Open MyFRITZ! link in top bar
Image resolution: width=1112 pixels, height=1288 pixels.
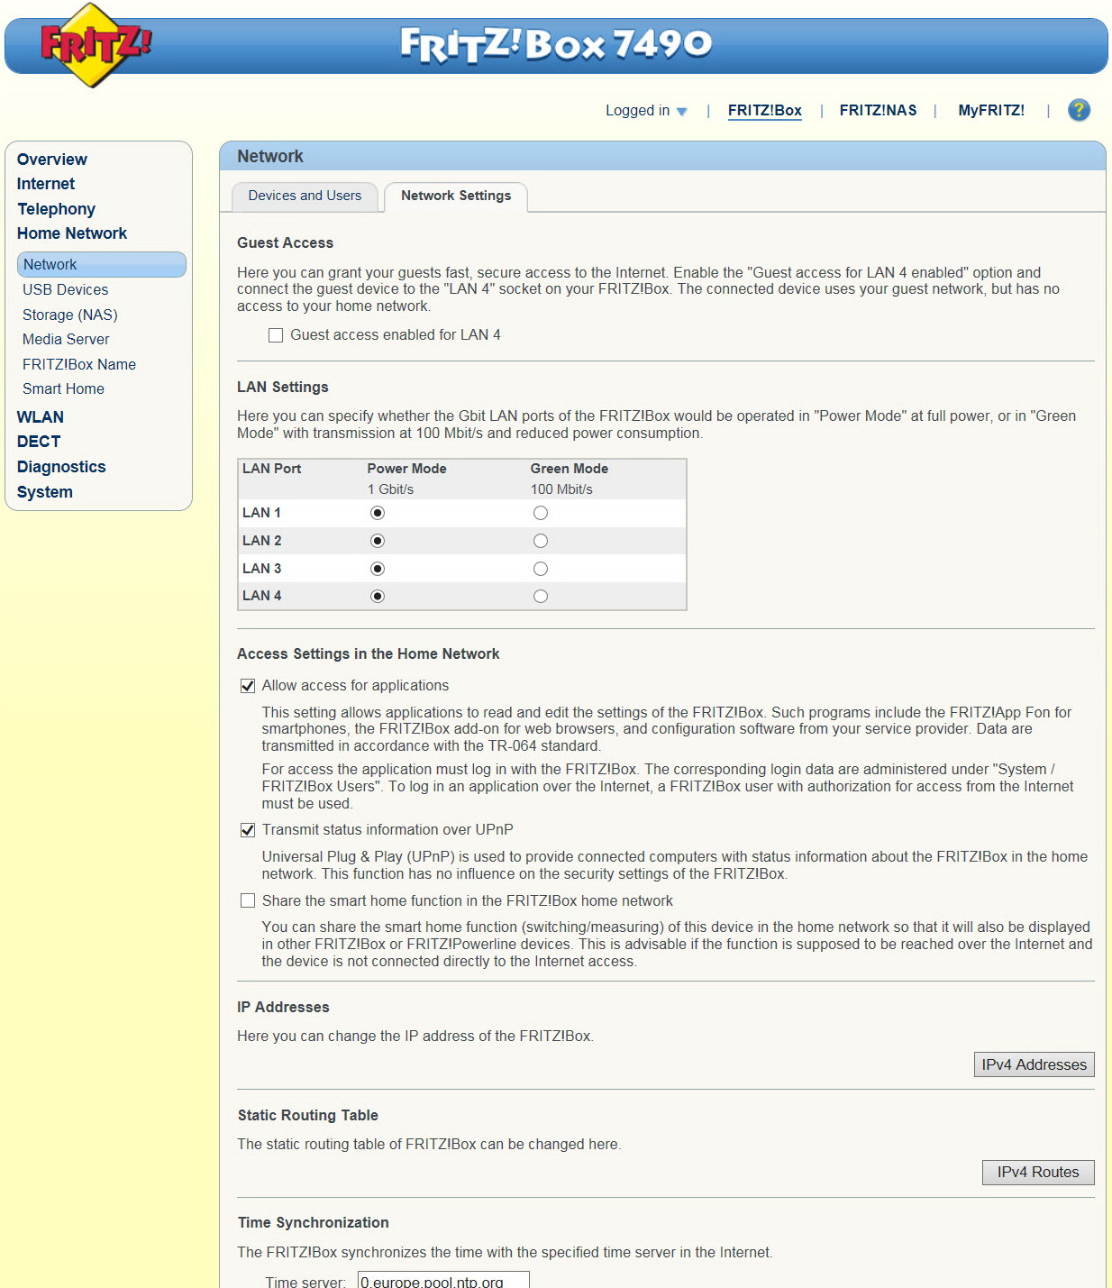[991, 111]
